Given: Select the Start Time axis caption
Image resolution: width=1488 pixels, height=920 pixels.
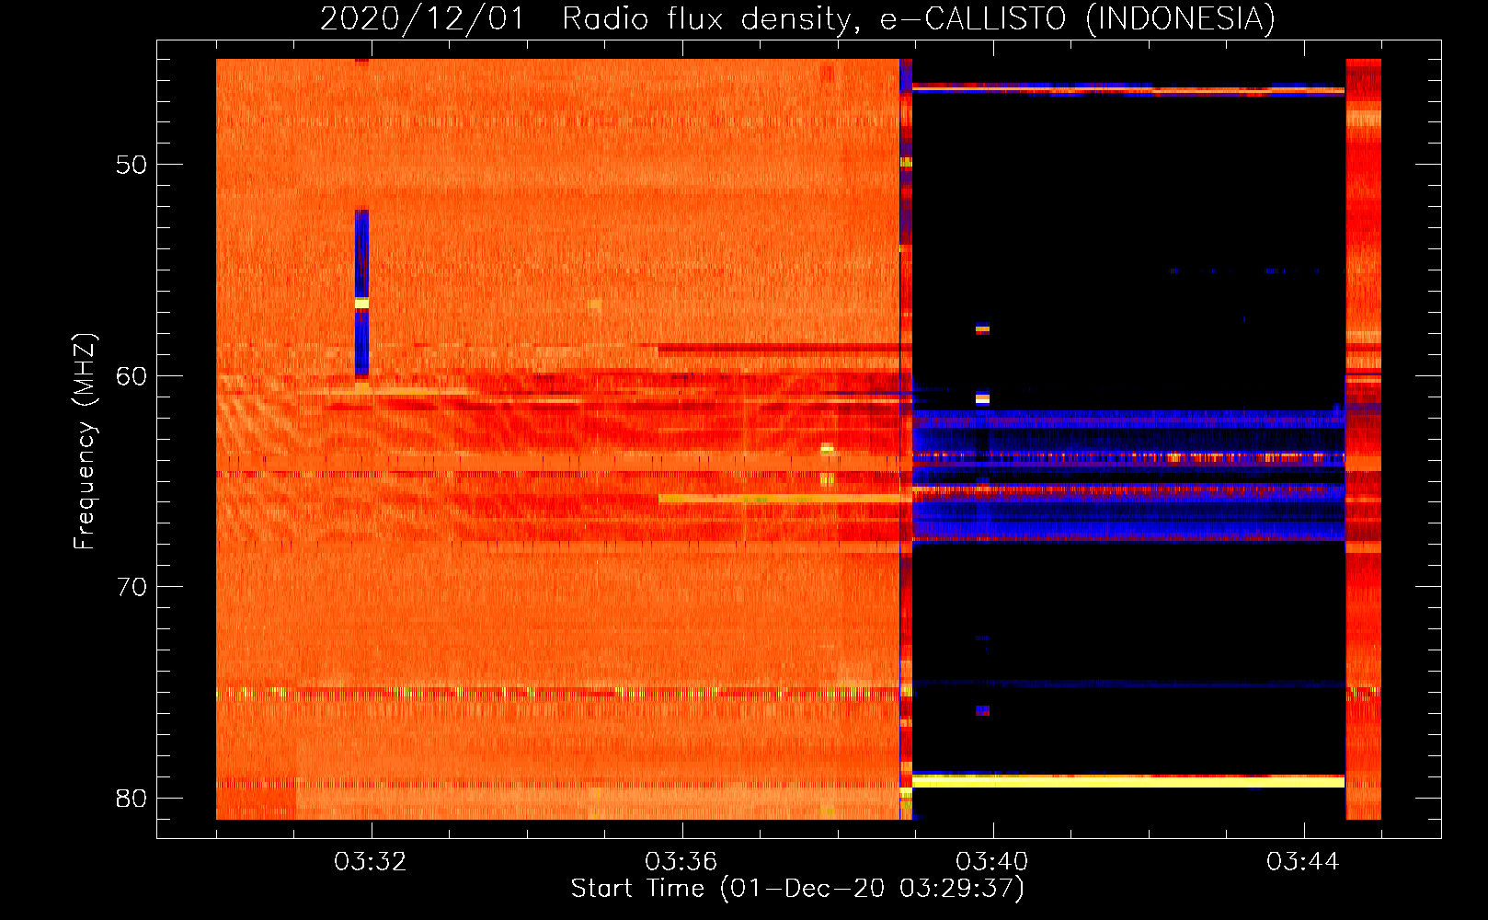Looking at the screenshot, I should tap(797, 889).
